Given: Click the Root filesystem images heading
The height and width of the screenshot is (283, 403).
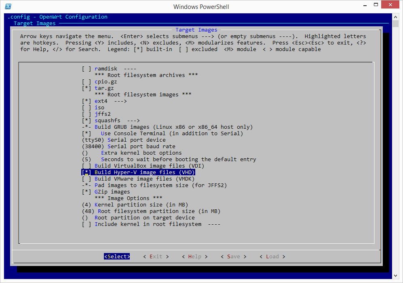Looking at the screenshot, I should [x=143, y=94].
